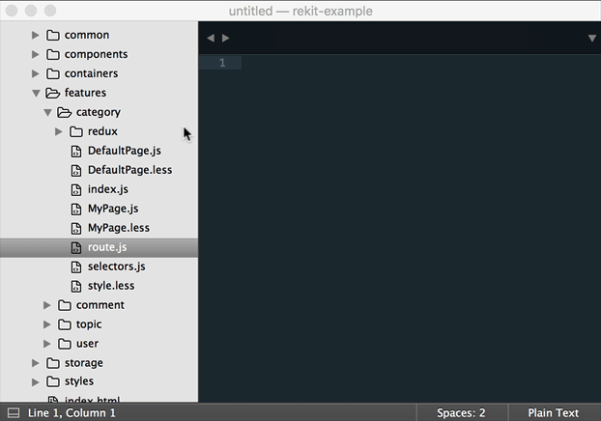Image resolution: width=601 pixels, height=421 pixels.
Task: Click the DefaultPage.less file icon
Action: (x=76, y=171)
